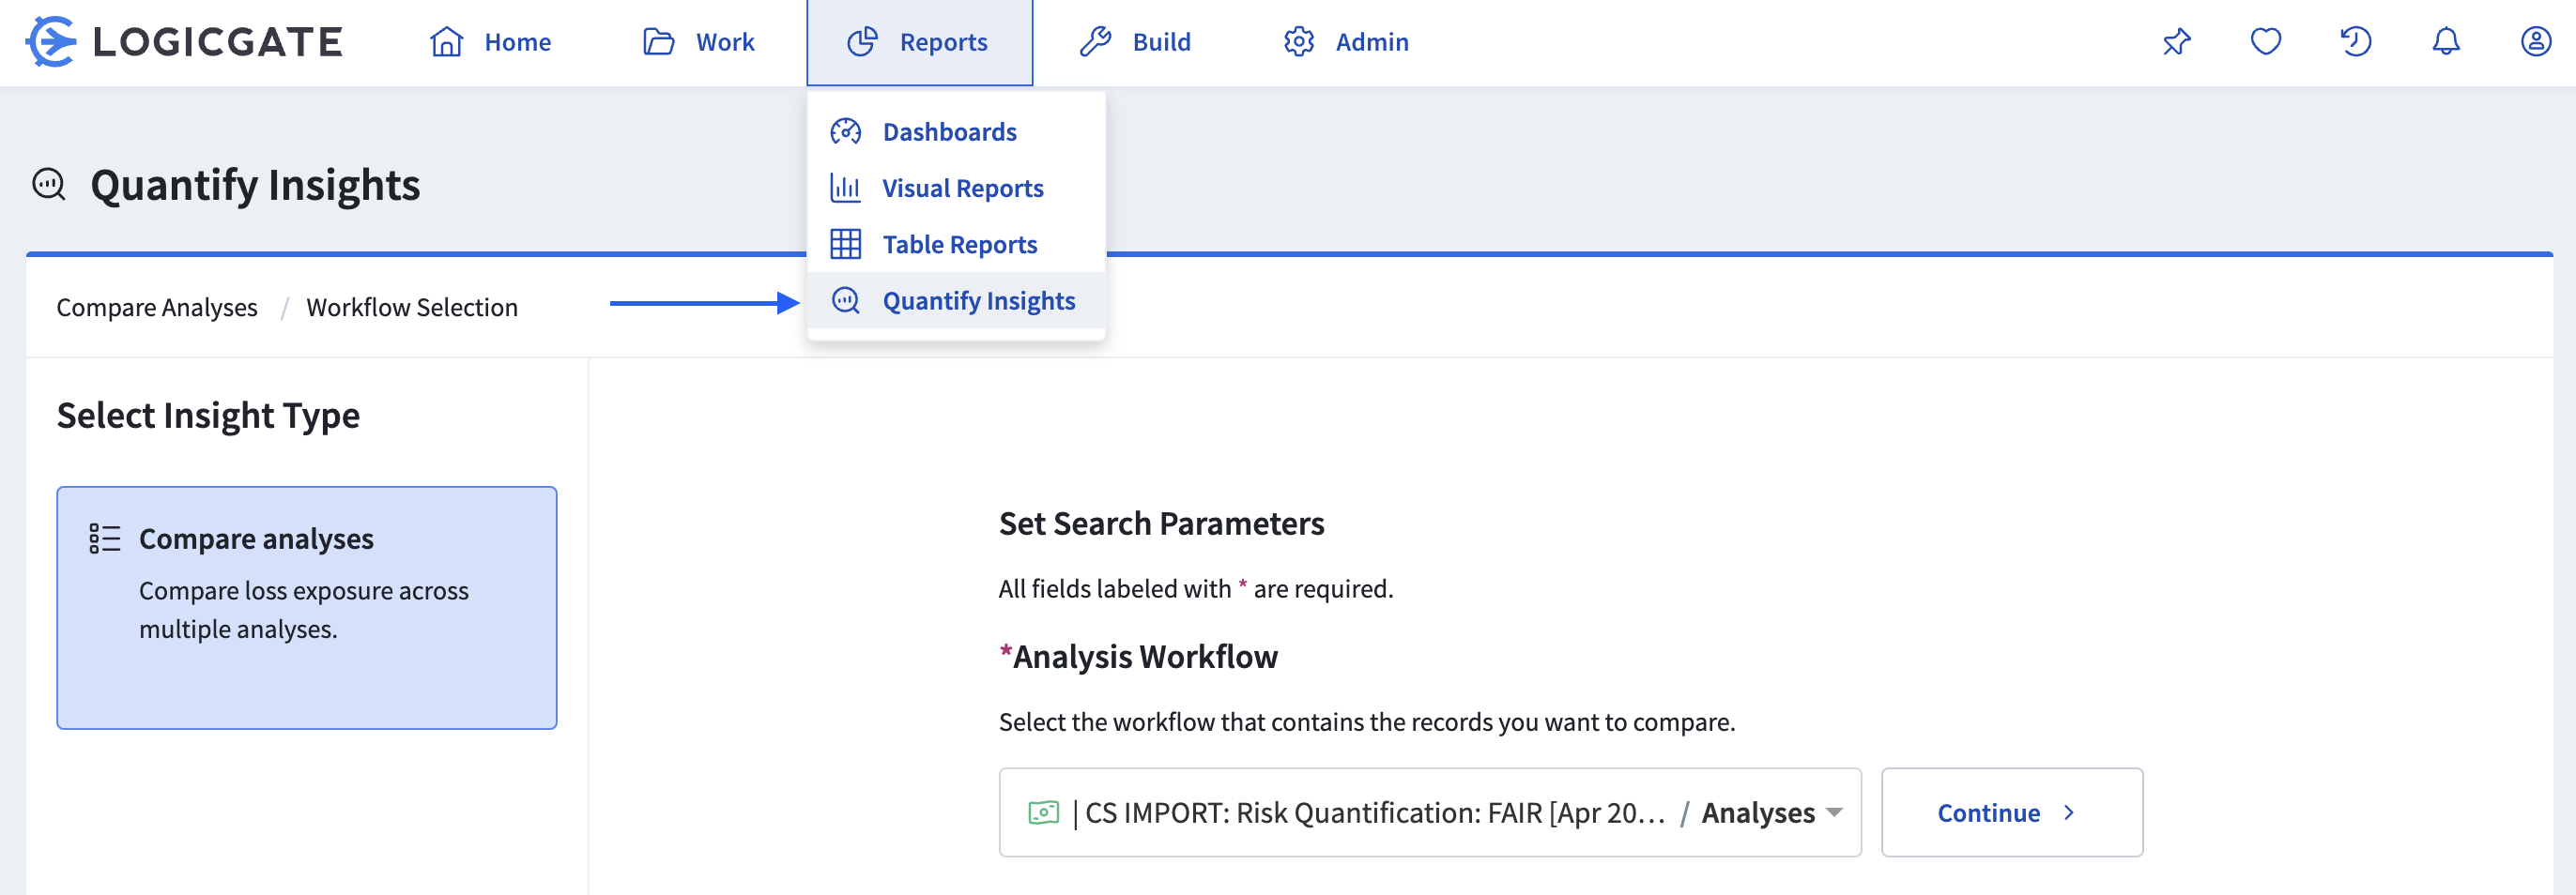Open the notifications bell
The image size is (2576, 895).
coord(2445,42)
